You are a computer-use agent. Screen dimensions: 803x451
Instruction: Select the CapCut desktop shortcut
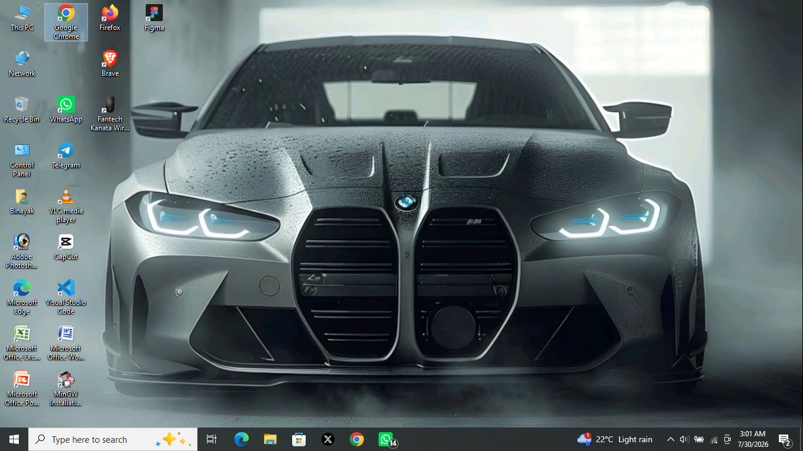tap(66, 247)
